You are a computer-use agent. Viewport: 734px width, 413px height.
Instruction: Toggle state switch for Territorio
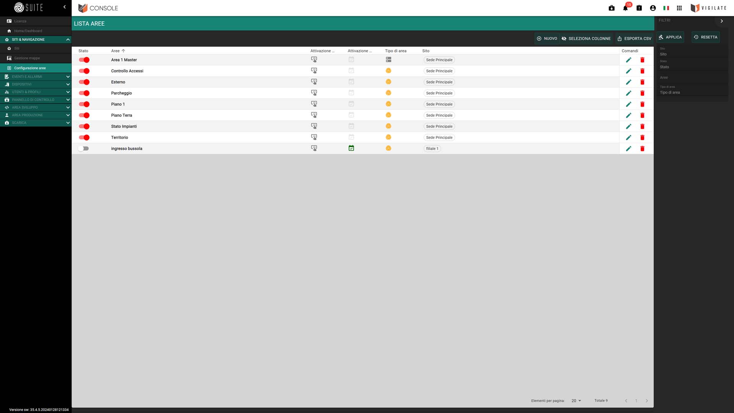tap(84, 138)
